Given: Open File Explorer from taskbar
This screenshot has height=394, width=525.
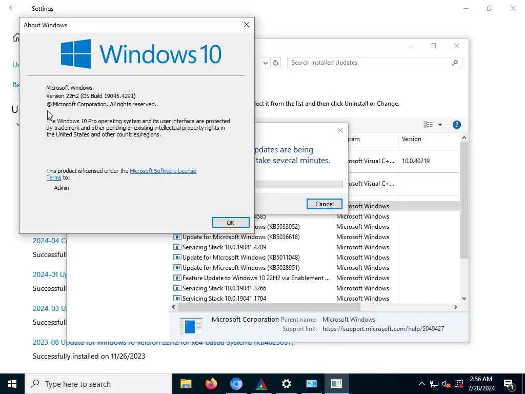Looking at the screenshot, I should click(186, 384).
